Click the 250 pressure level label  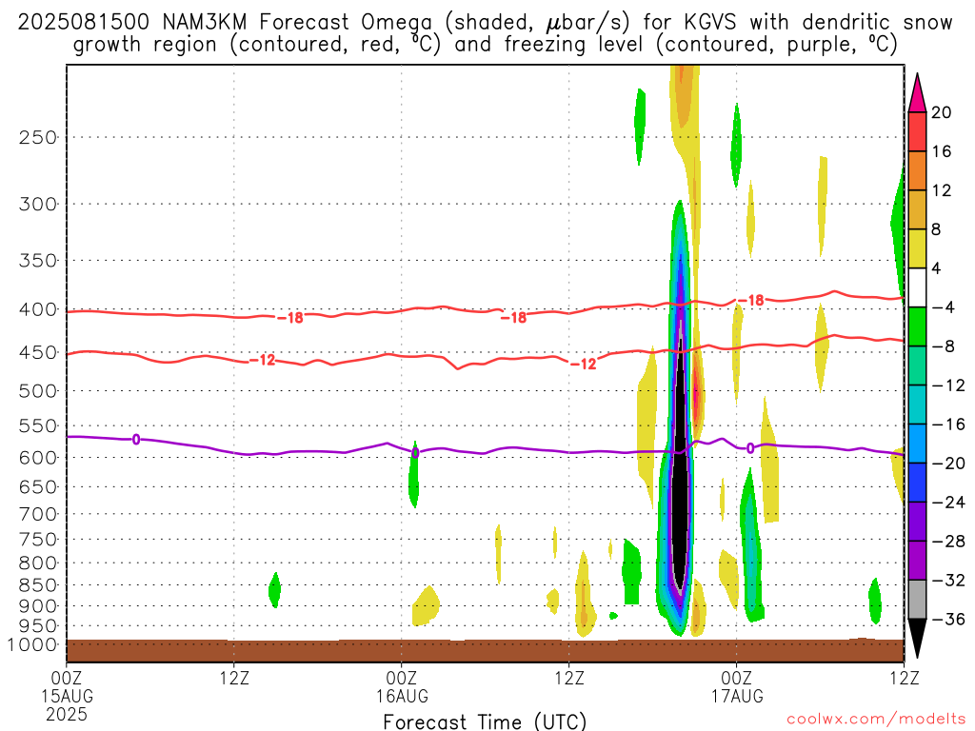(38, 137)
